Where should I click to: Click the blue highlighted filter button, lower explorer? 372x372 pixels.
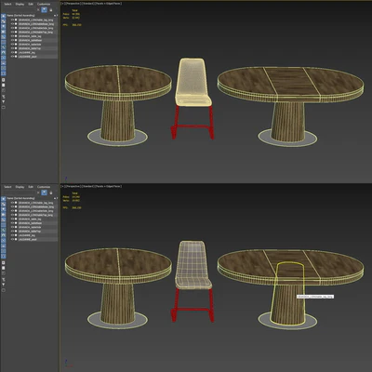tap(44, 193)
